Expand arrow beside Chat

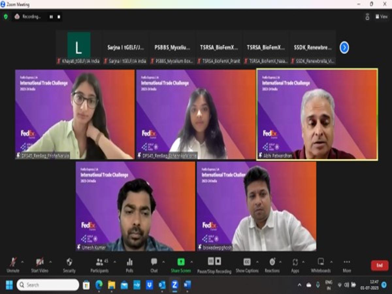(x=163, y=262)
